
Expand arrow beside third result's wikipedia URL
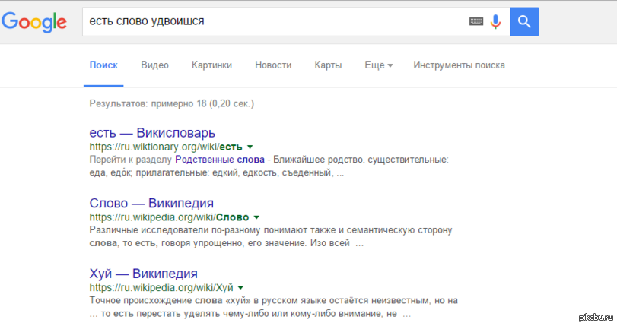pos(240,288)
